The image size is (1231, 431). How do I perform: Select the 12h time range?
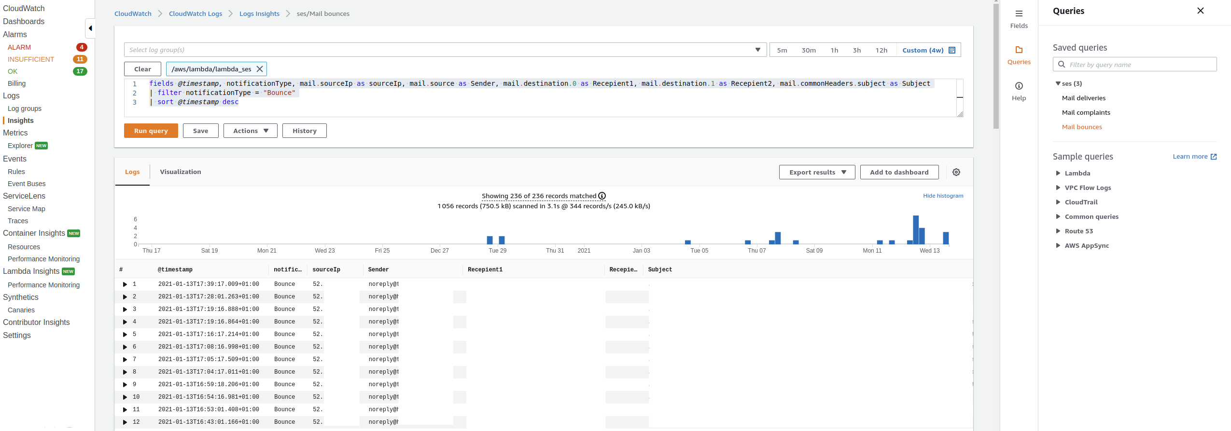pos(881,50)
